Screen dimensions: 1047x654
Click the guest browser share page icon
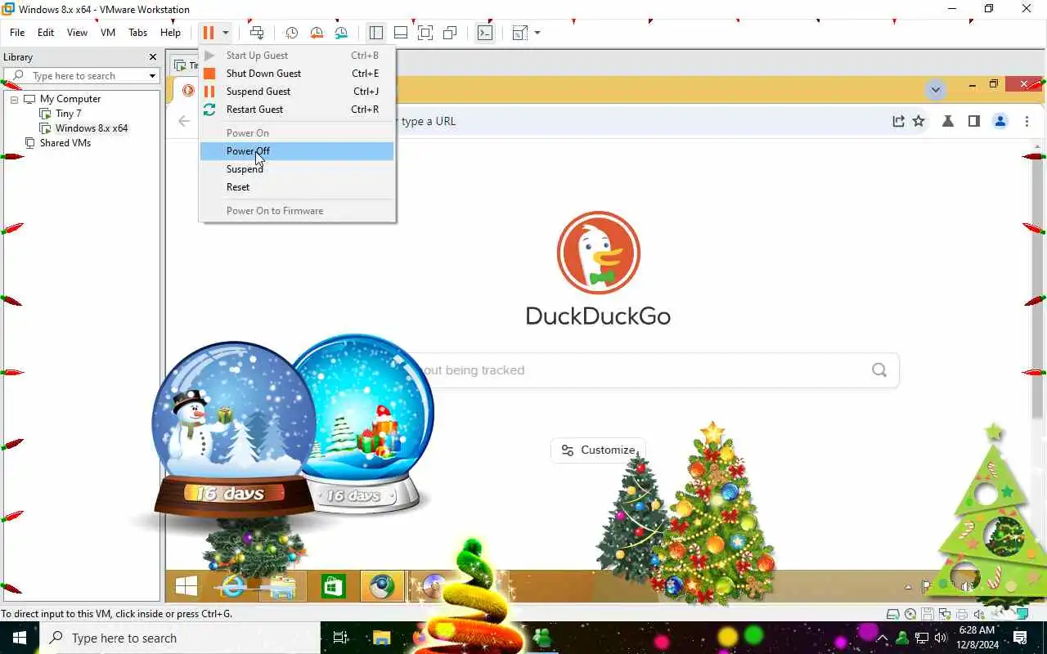[x=898, y=121]
